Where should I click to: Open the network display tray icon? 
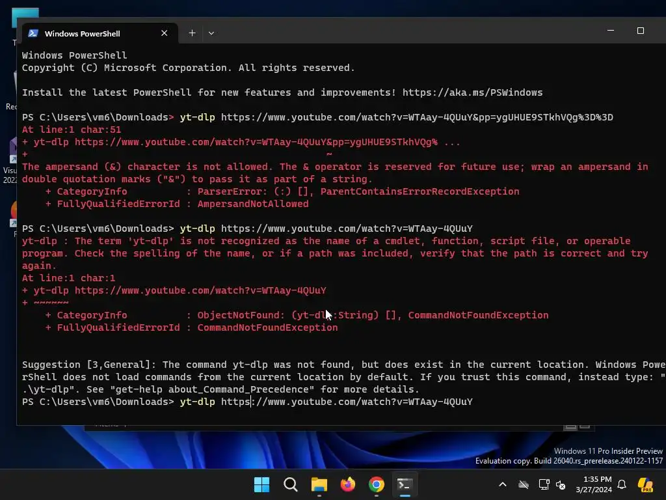click(x=544, y=484)
